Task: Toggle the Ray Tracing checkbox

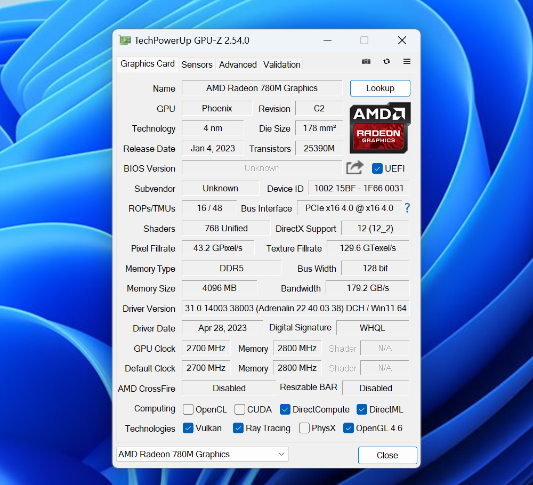Action: pyautogui.click(x=238, y=428)
